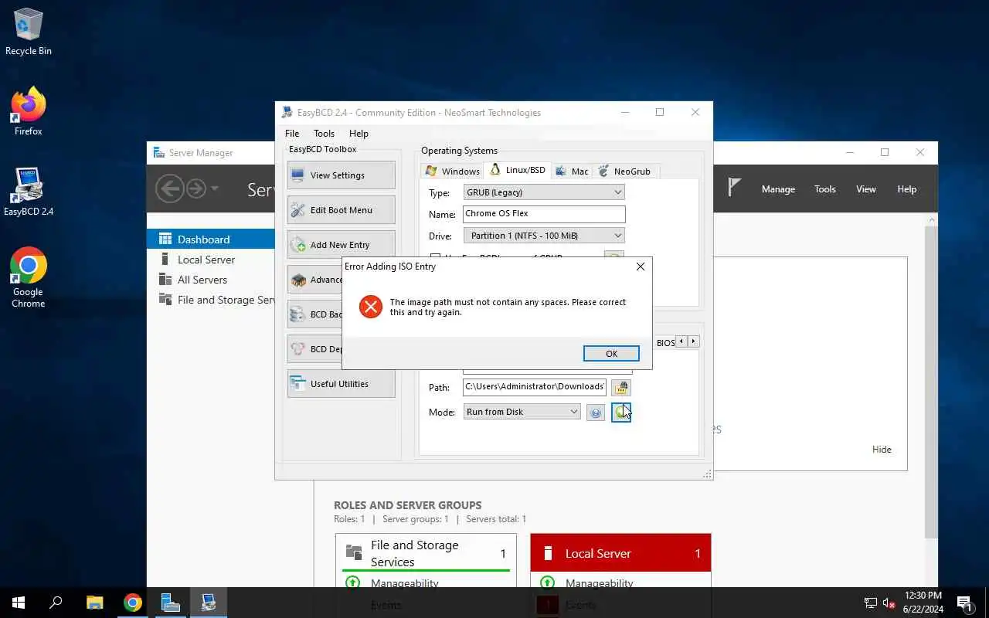
Task: Open the EasyBCD File menu
Action: click(x=292, y=133)
